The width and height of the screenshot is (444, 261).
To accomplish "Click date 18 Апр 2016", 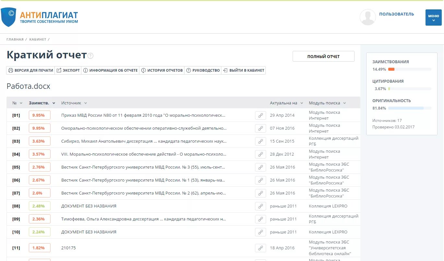I will (x=282, y=248).
